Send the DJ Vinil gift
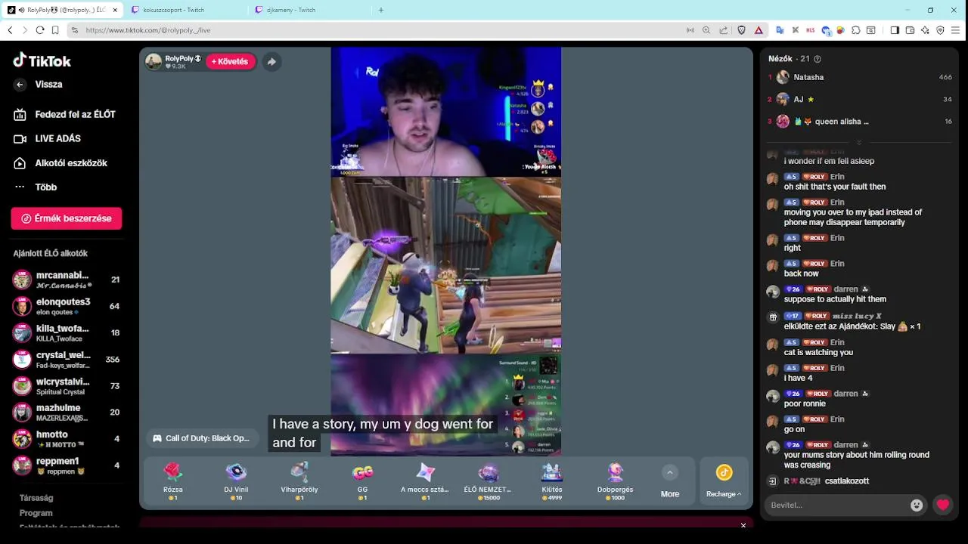 click(236, 481)
